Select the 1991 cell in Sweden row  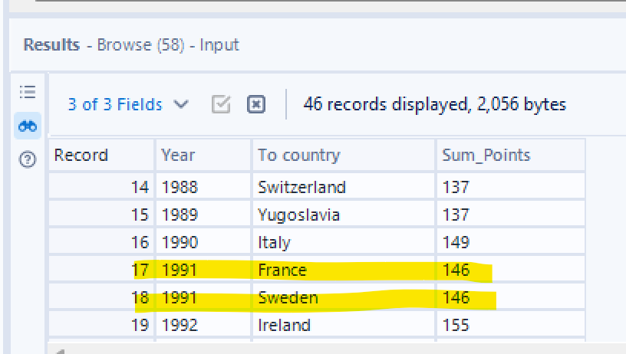tap(203, 297)
